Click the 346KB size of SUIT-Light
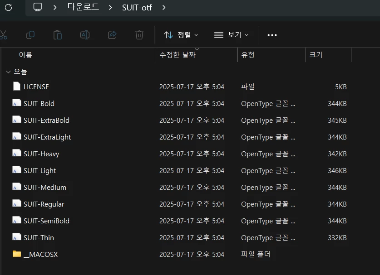This screenshot has width=380, height=275. pos(337,170)
